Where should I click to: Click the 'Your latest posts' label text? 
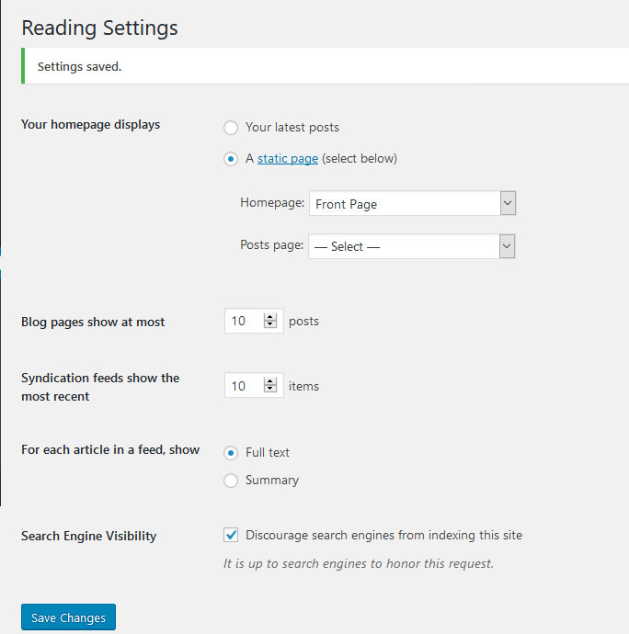tap(292, 128)
